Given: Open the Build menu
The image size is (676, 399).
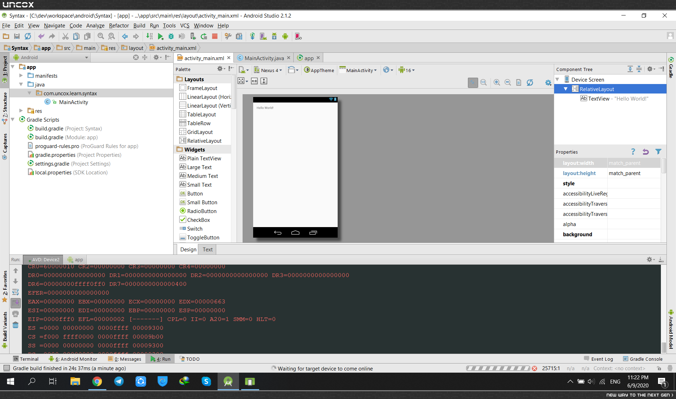Looking at the screenshot, I should (x=139, y=26).
